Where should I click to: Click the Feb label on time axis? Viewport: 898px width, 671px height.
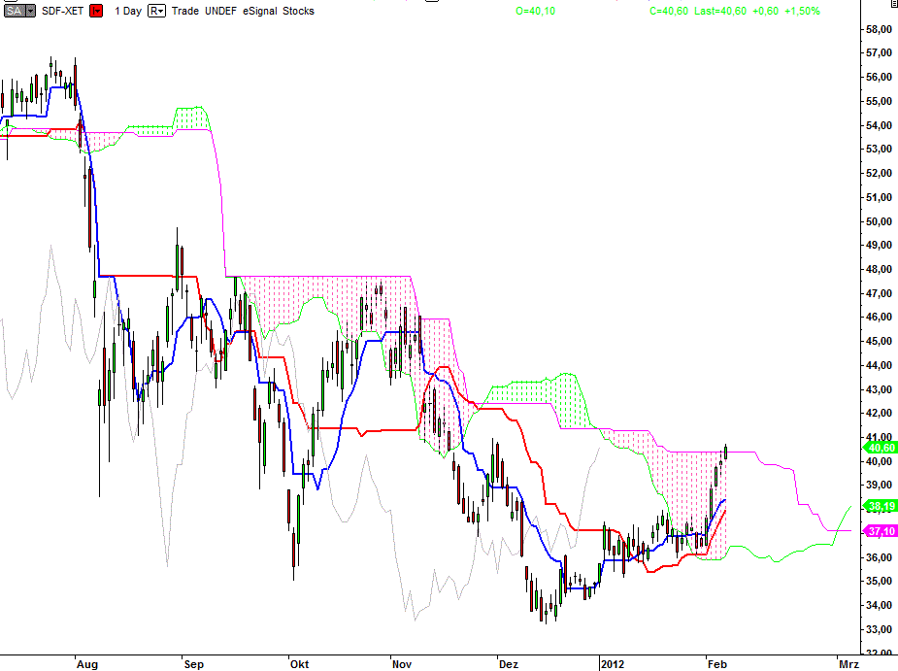pos(715,663)
